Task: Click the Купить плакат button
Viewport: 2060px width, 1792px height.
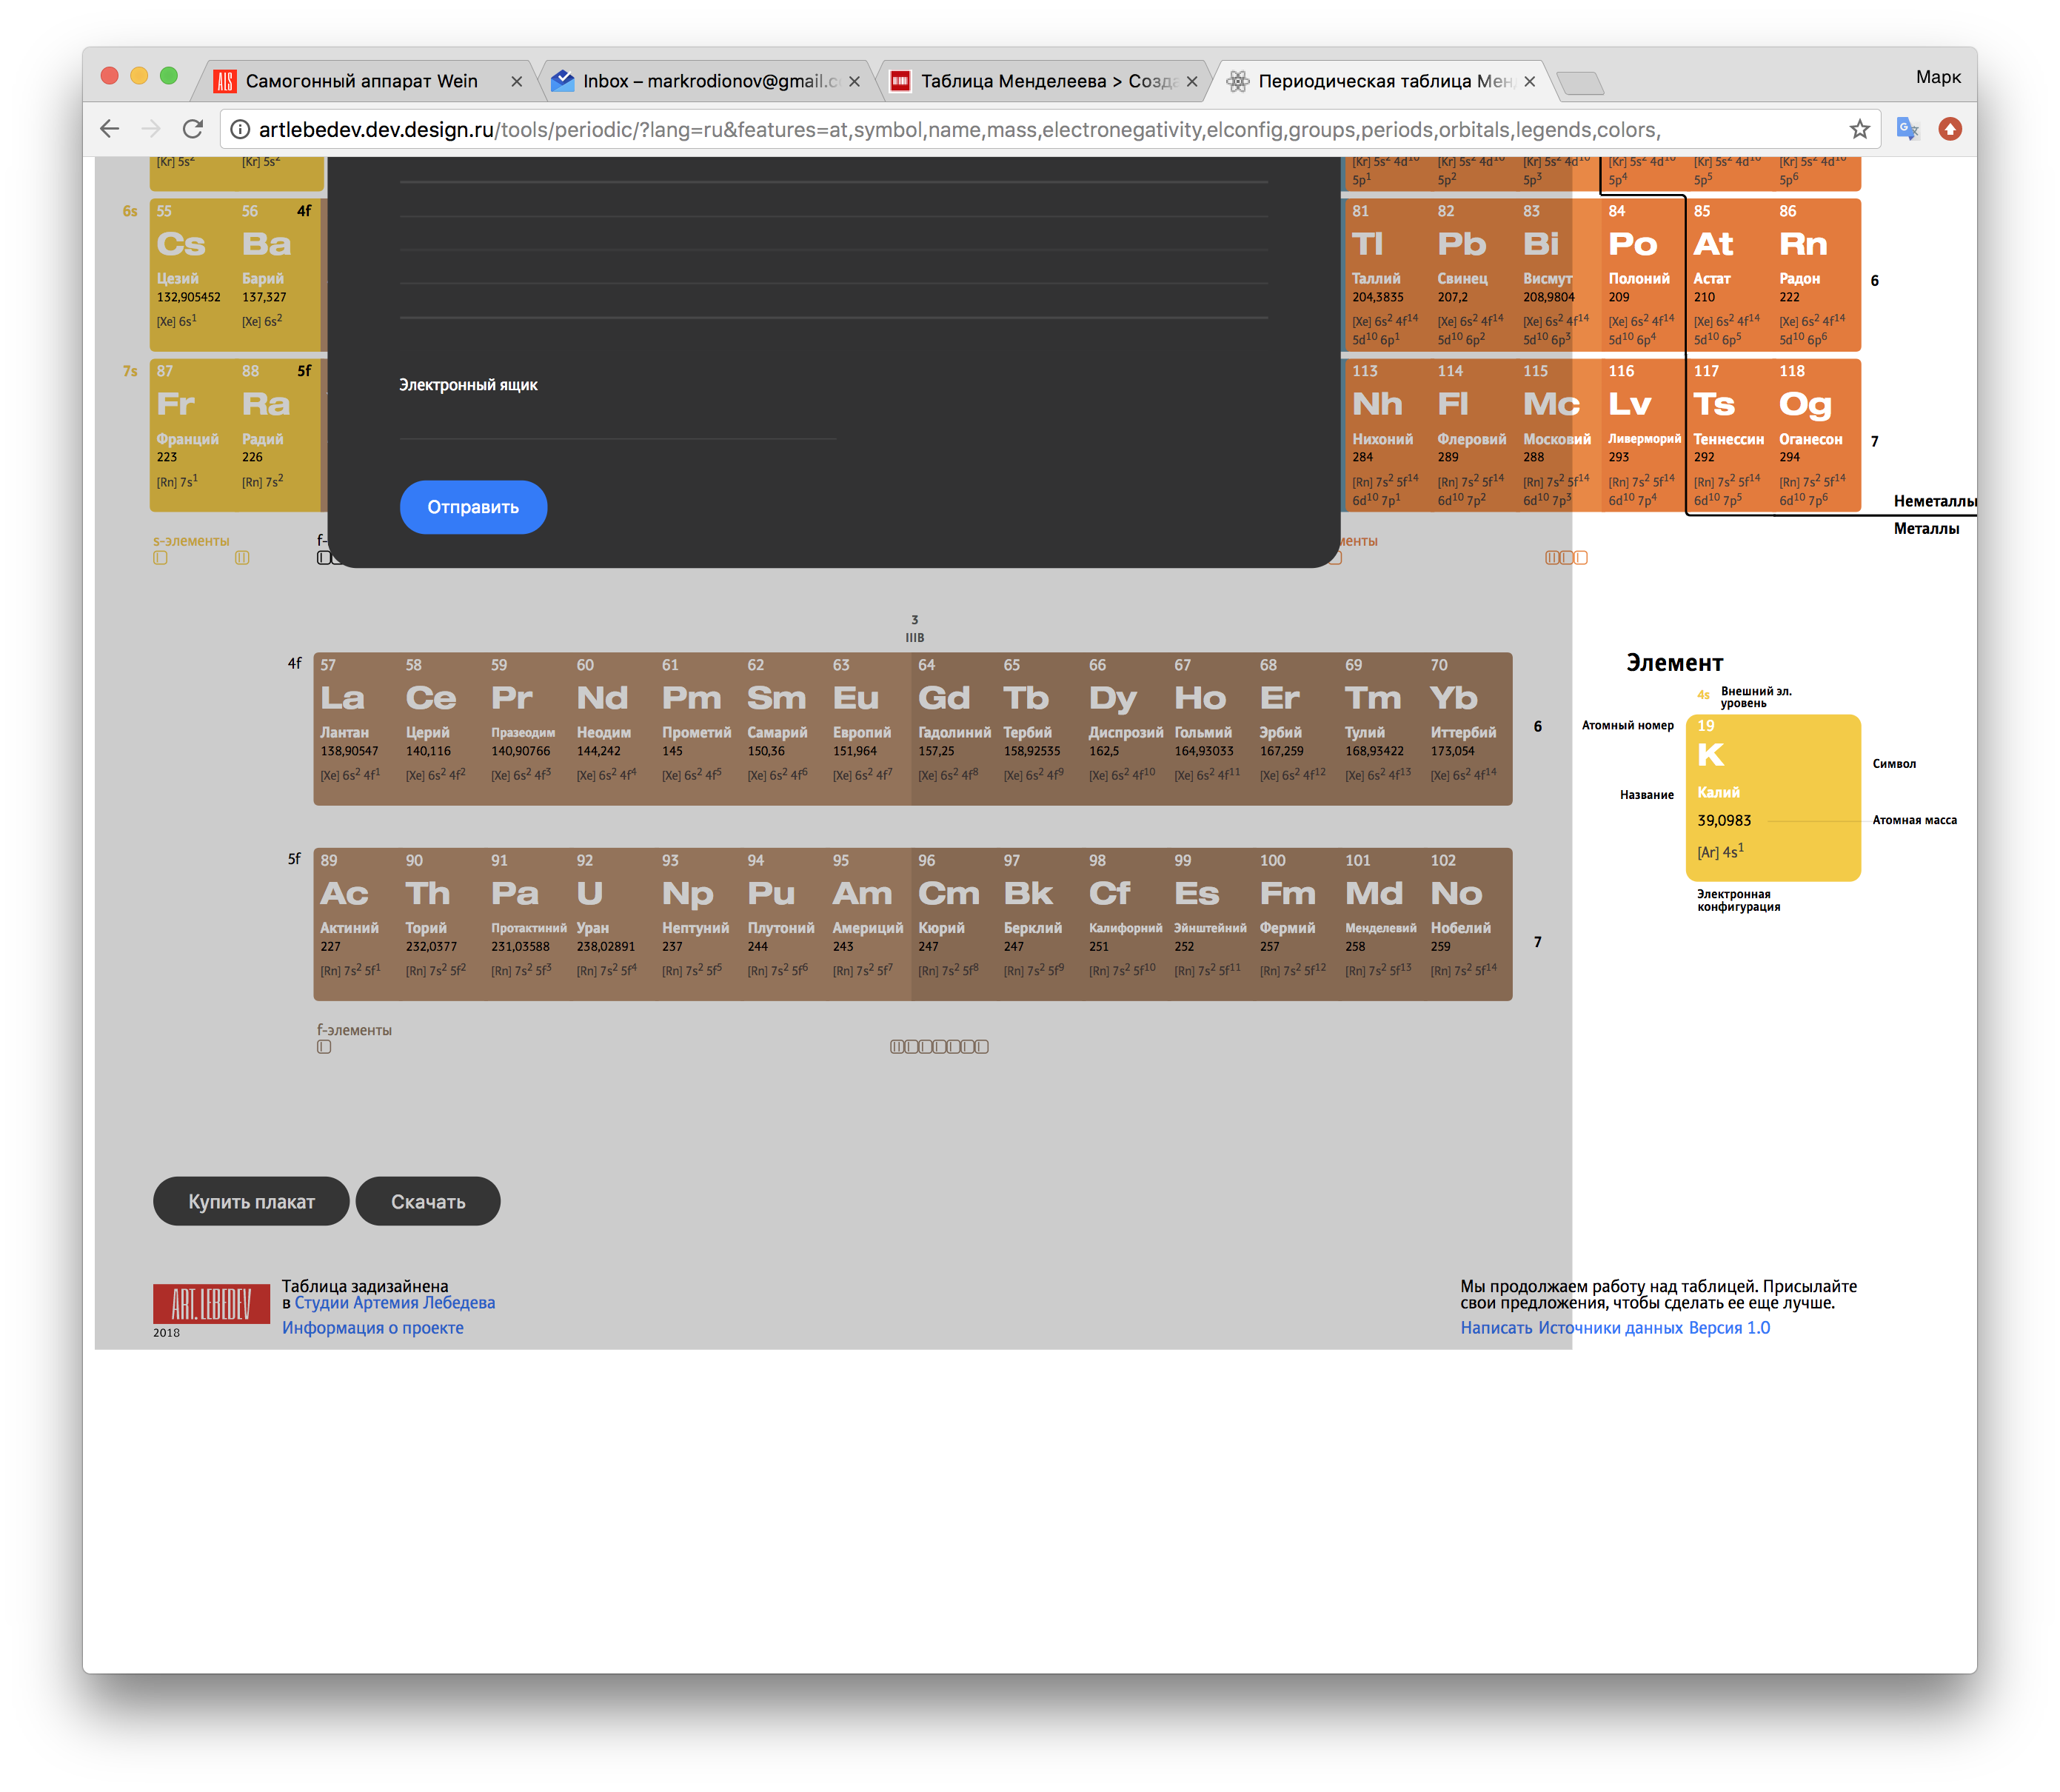Action: pos(251,1201)
